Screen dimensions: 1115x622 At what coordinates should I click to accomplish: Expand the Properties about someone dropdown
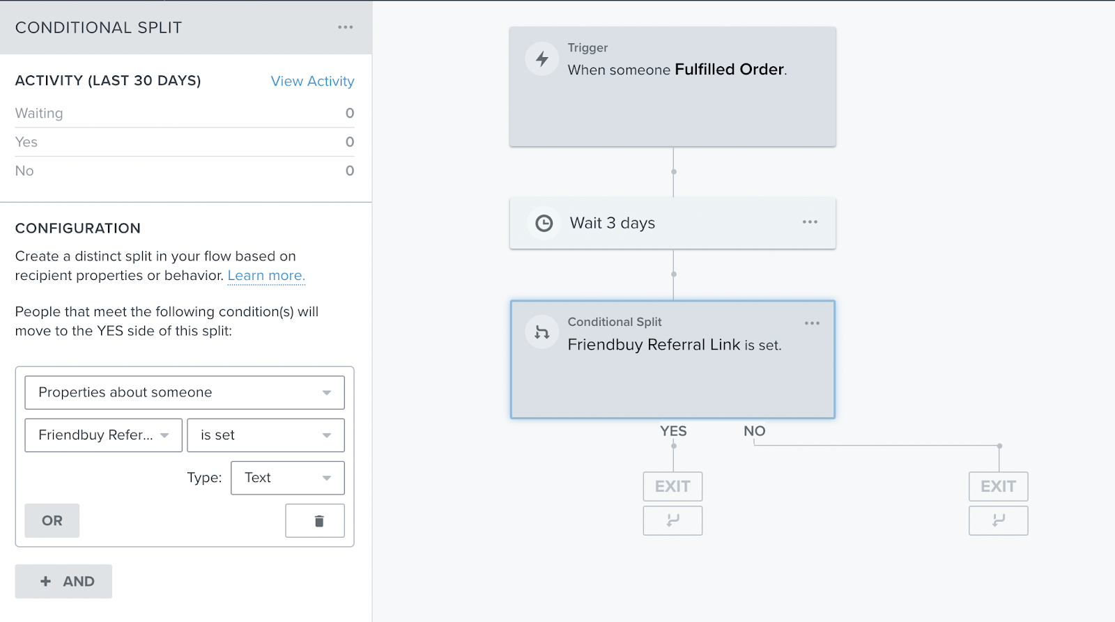[x=185, y=393]
